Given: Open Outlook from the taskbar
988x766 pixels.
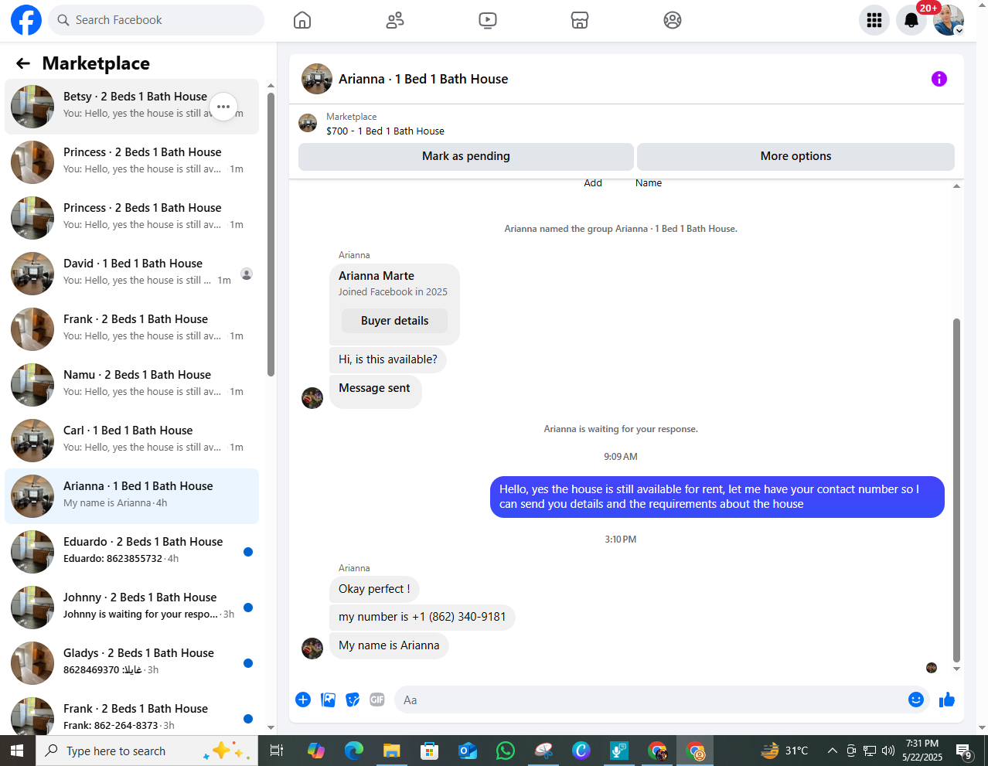Looking at the screenshot, I should pos(468,751).
